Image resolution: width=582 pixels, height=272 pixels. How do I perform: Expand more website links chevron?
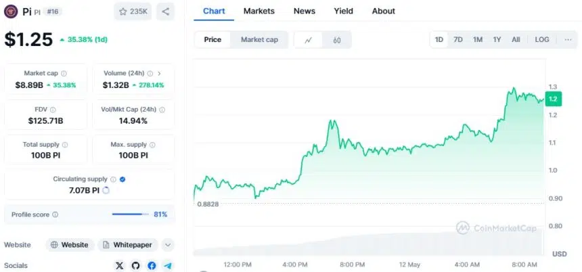[168, 245]
